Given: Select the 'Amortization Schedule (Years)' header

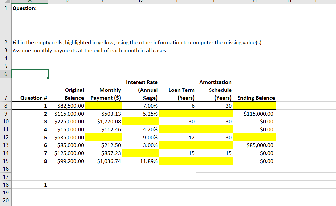Looking at the screenshot, I should click(214, 90).
